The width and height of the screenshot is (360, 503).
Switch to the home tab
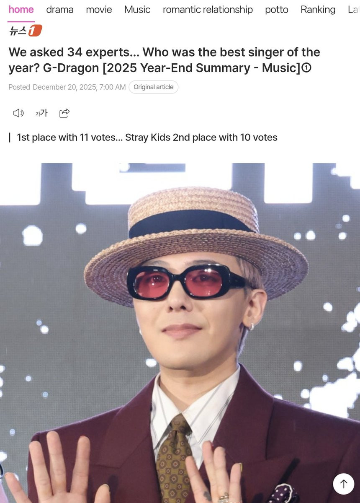coord(21,9)
